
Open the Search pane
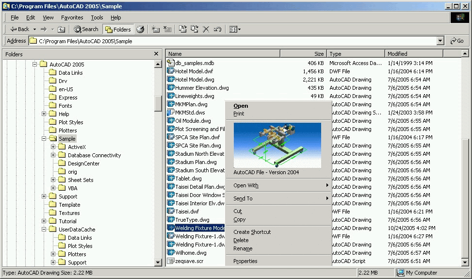[x=86, y=29]
